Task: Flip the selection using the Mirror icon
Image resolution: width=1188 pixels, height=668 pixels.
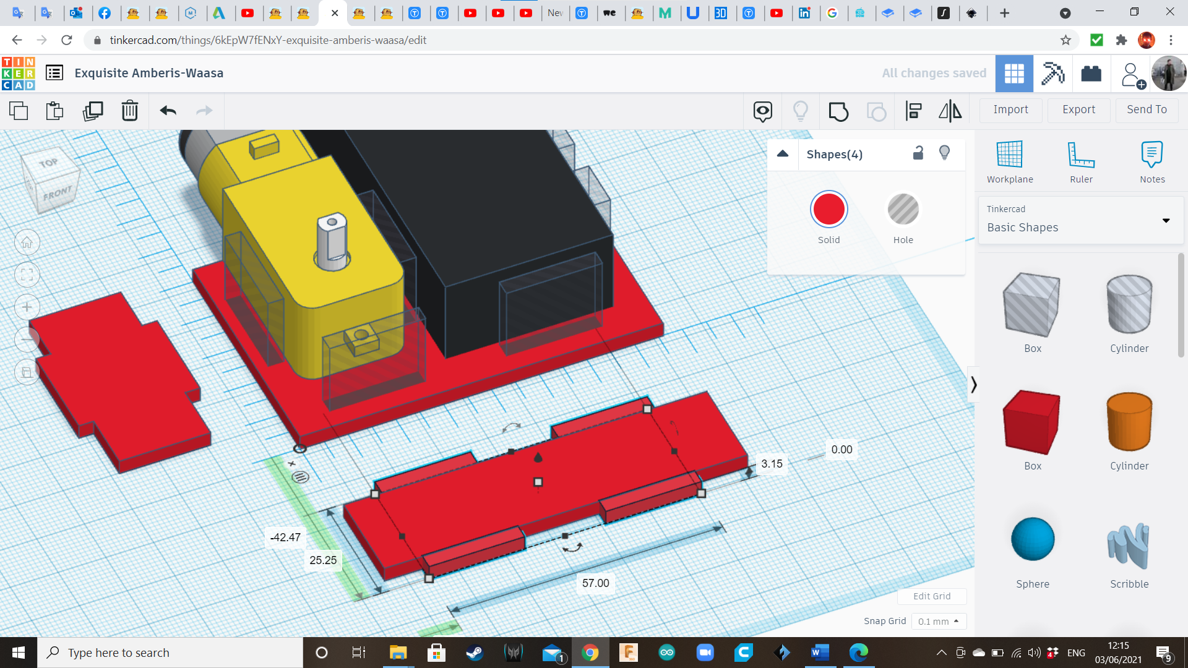Action: 950,111
